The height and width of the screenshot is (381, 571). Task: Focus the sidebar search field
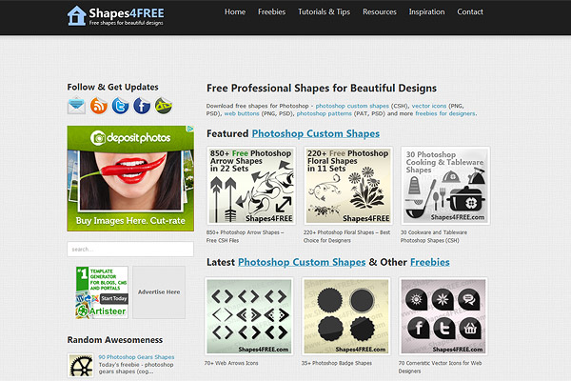tap(130, 249)
